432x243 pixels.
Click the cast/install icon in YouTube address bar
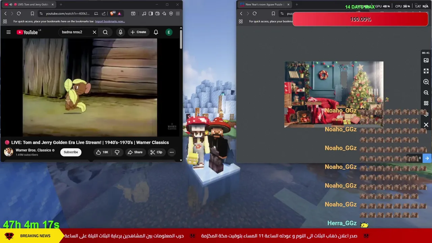[96, 13]
